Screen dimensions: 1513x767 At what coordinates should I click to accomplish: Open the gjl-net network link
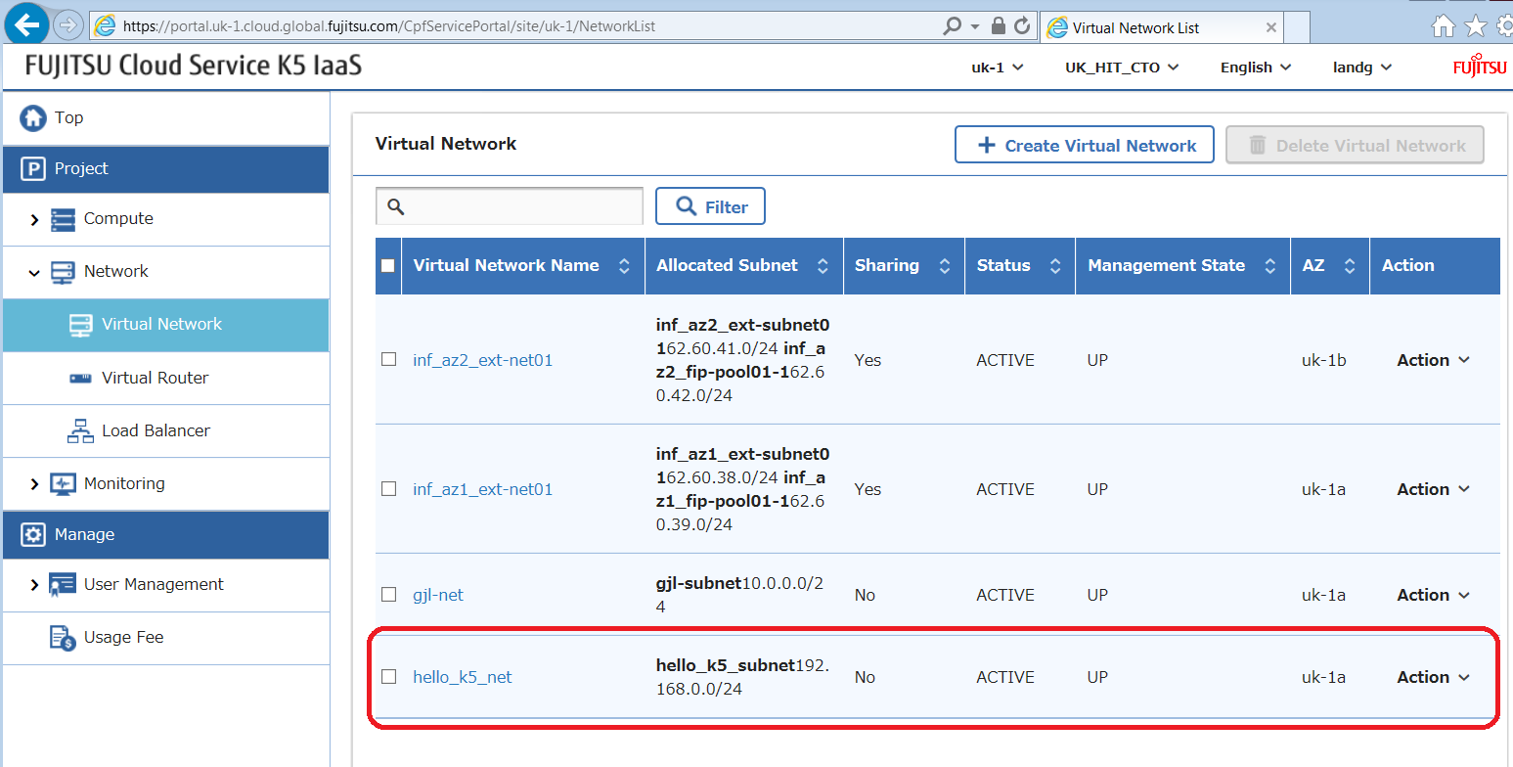(438, 595)
